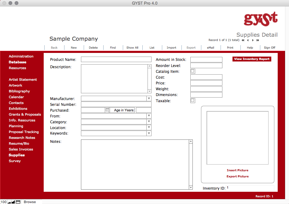The height and width of the screenshot is (204, 289).
Task: Click the Amount in Stock field
Action: click(x=206, y=59)
